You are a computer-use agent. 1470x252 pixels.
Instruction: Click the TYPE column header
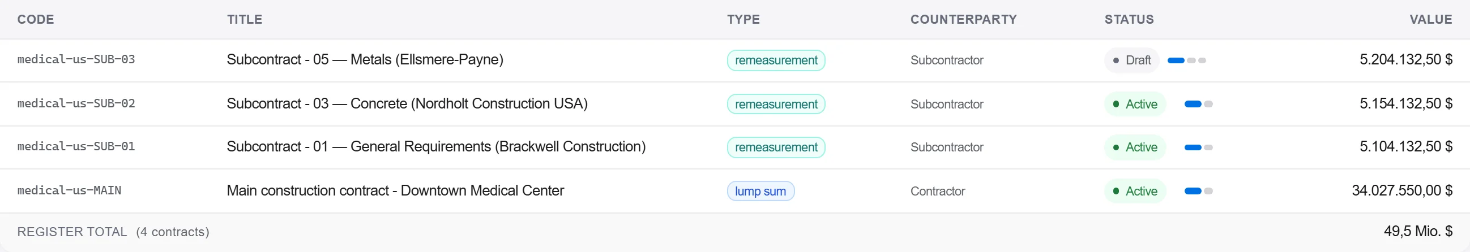coord(743,19)
